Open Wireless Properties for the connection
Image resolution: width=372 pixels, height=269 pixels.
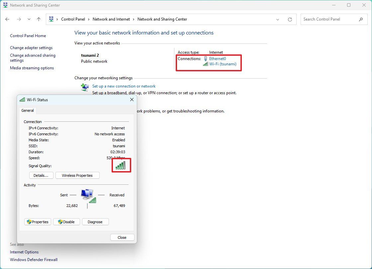pyautogui.click(x=77, y=175)
